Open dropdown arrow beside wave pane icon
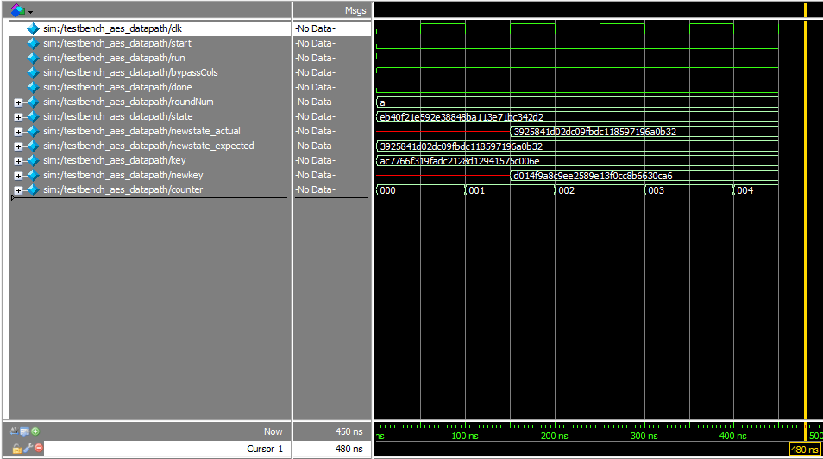The image size is (823, 459). coord(31,11)
